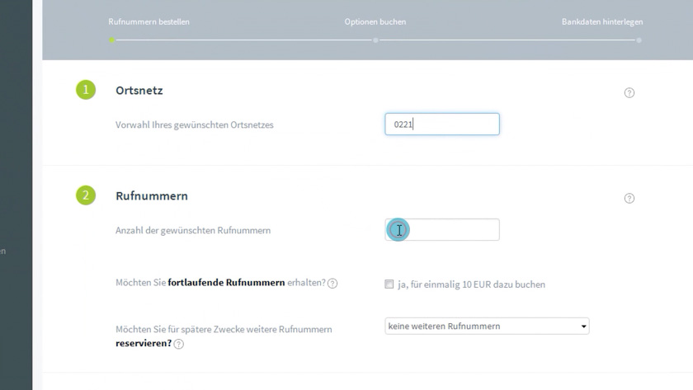Select the 'Rufnummern bestellen' step
This screenshot has width=693, height=390.
click(148, 21)
